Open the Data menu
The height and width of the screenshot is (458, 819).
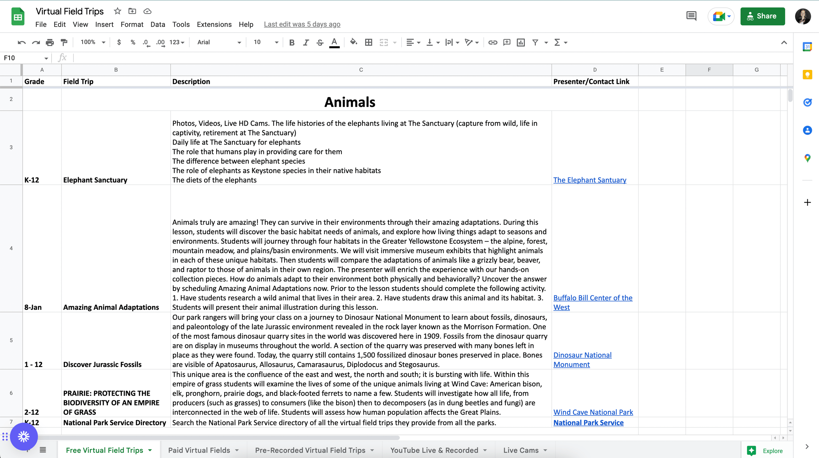click(x=158, y=24)
